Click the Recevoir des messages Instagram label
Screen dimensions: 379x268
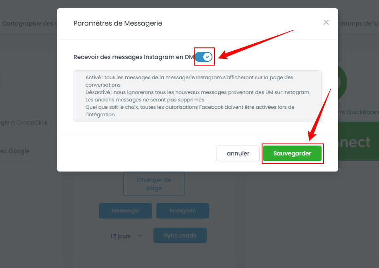point(133,57)
